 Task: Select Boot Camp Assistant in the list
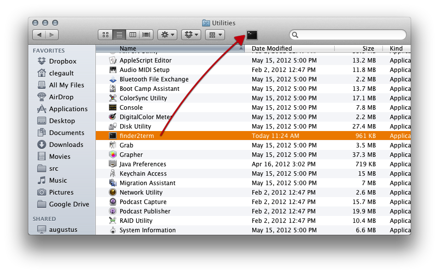(253, 89)
